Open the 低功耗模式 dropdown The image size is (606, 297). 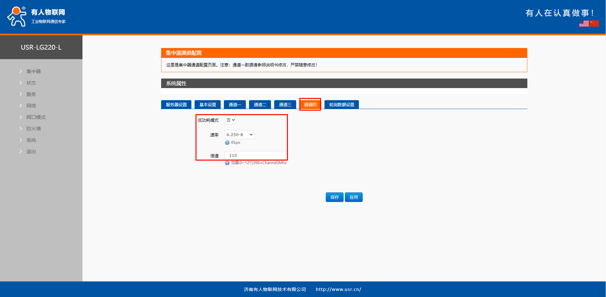tap(231, 120)
